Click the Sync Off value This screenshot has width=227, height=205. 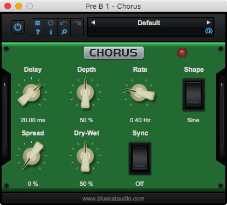[140, 184]
